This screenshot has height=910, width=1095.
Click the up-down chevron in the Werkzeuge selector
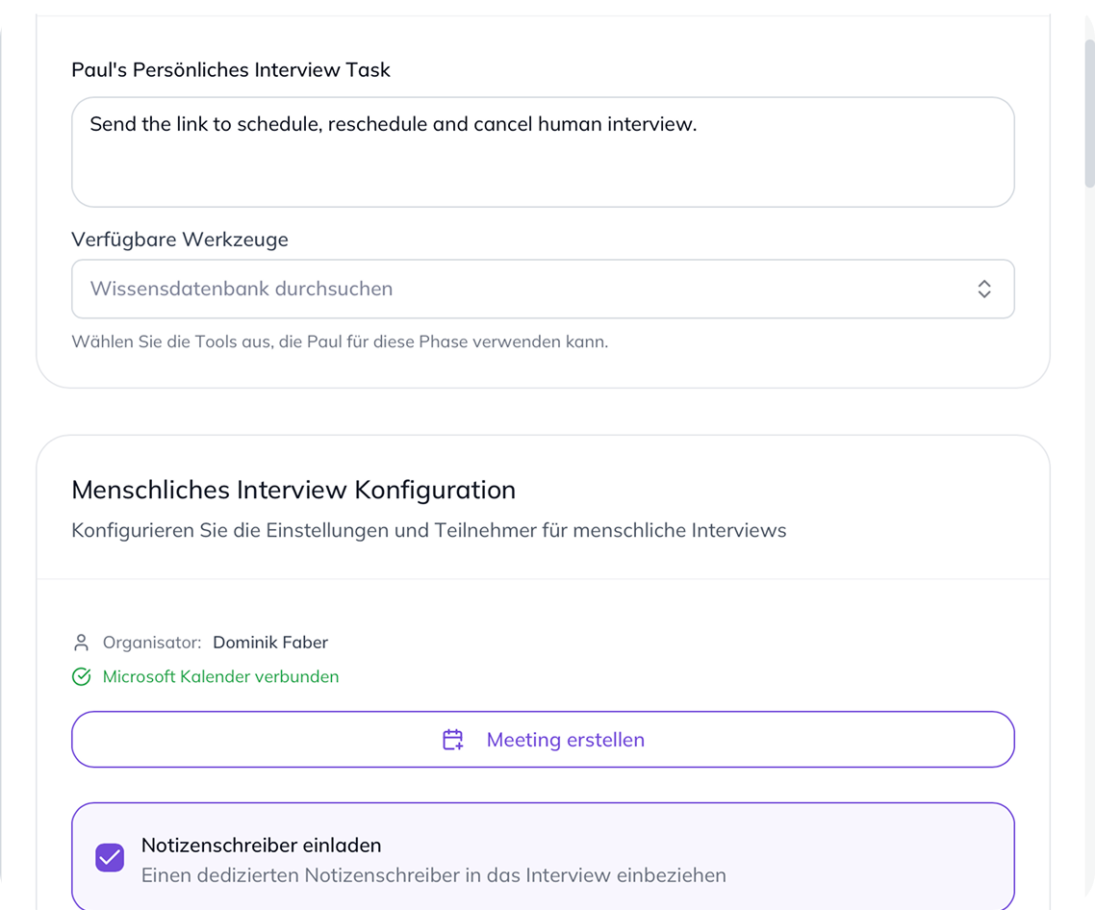(x=984, y=290)
